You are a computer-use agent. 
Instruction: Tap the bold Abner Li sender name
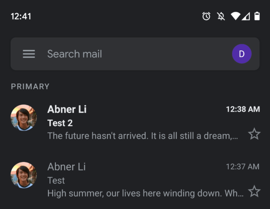pos(67,109)
